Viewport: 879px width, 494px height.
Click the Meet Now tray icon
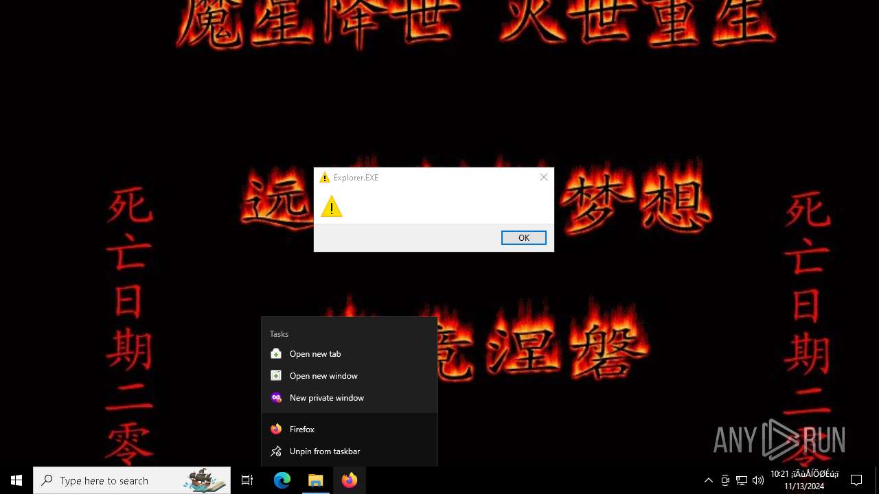point(725,480)
